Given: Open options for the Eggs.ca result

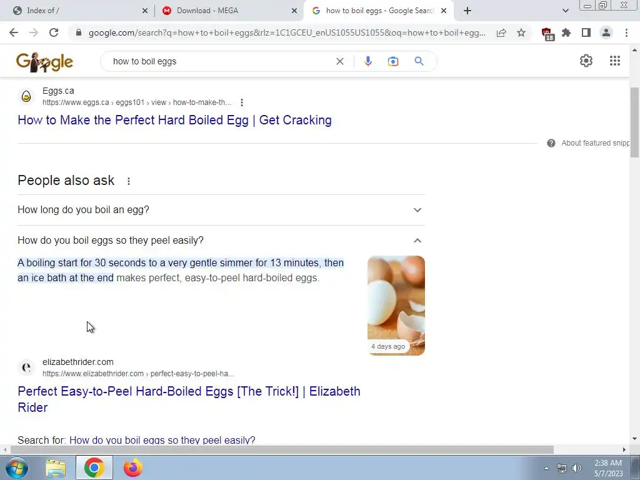Looking at the screenshot, I should coord(242,102).
